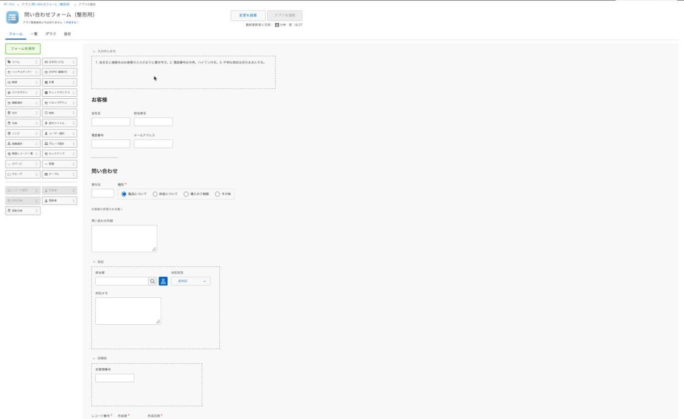Select the ルックアップ field in palette

coord(59,154)
